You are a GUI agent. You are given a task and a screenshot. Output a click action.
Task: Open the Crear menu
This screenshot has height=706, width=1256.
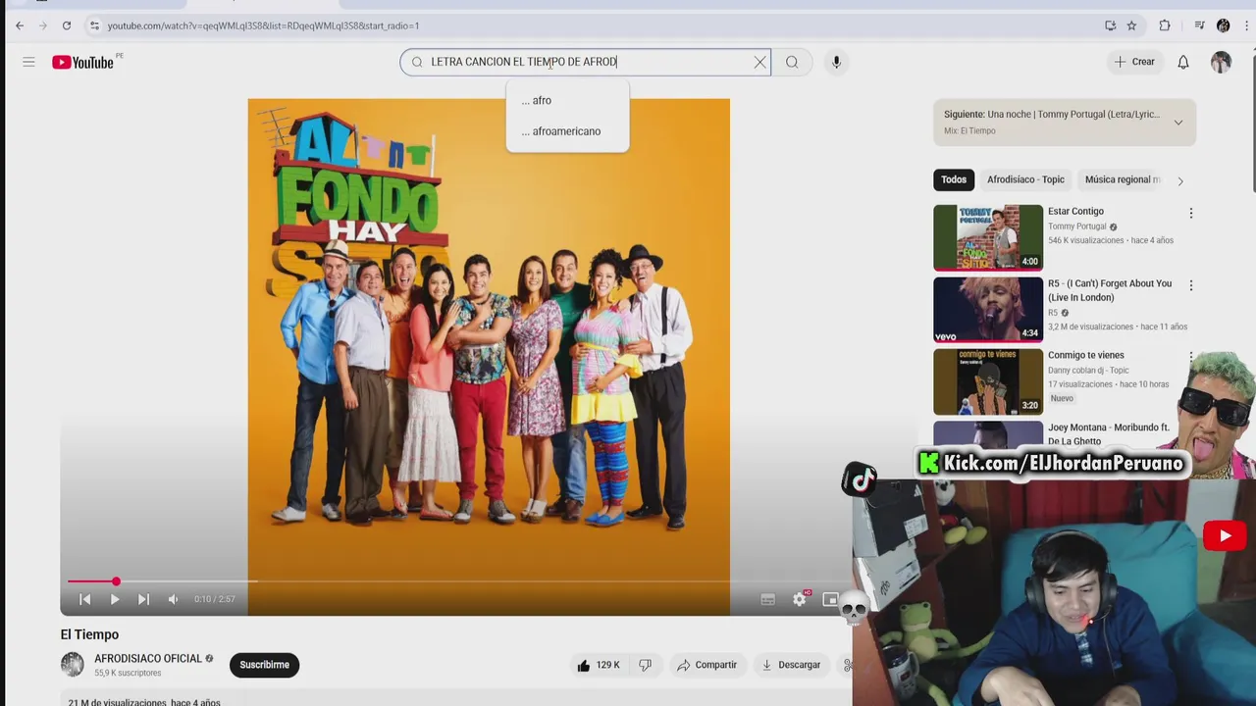[1134, 62]
